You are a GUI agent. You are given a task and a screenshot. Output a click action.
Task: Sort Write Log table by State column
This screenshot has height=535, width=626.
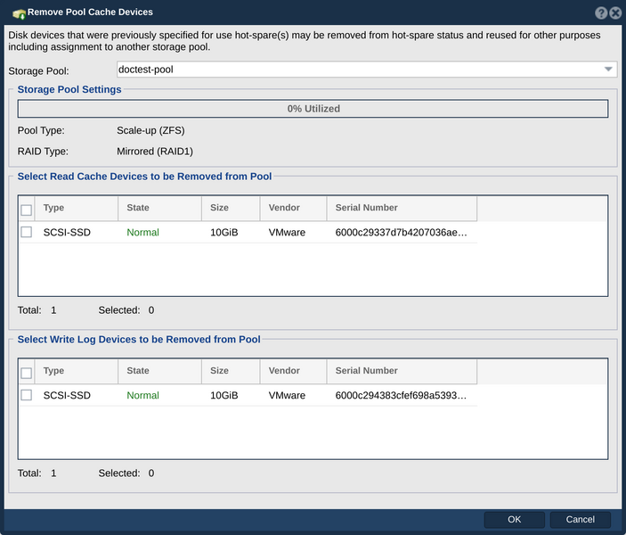click(159, 371)
